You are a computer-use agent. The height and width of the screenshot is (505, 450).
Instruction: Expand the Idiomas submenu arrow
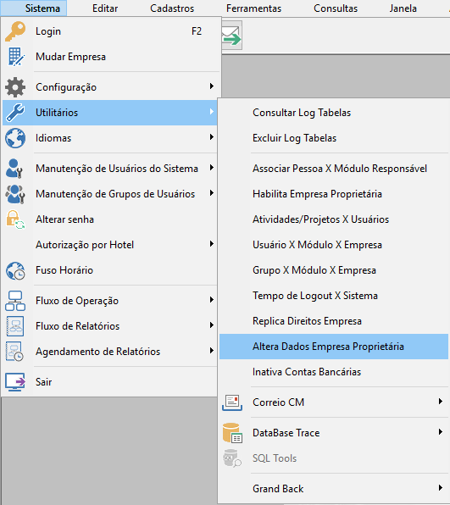click(212, 137)
